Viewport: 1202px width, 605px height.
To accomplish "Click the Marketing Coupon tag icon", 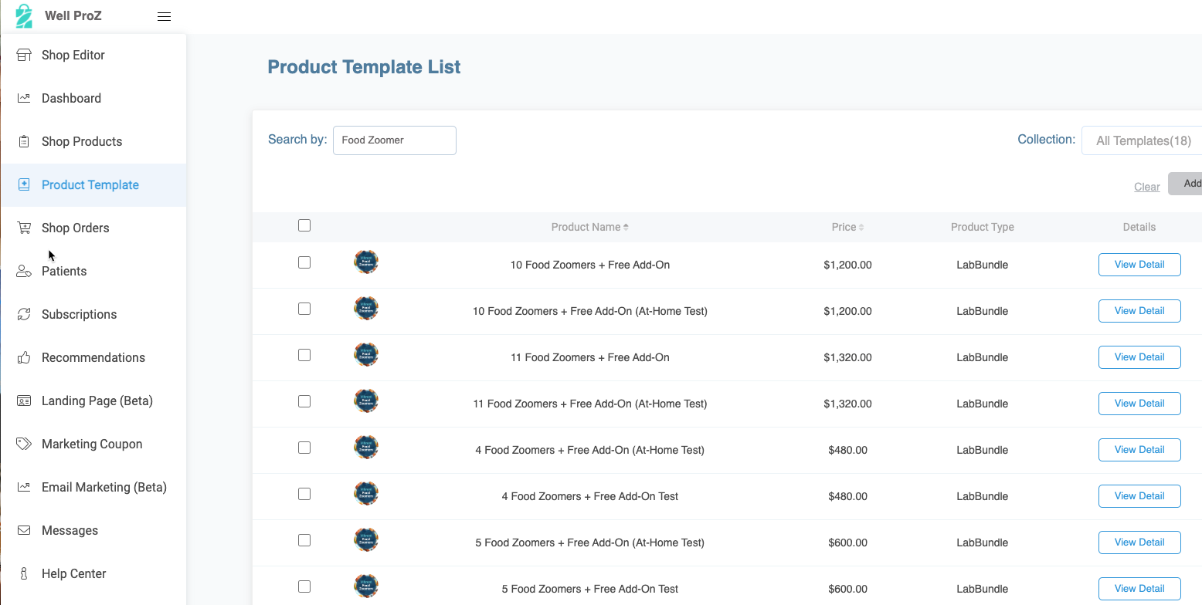I will pyautogui.click(x=24, y=444).
